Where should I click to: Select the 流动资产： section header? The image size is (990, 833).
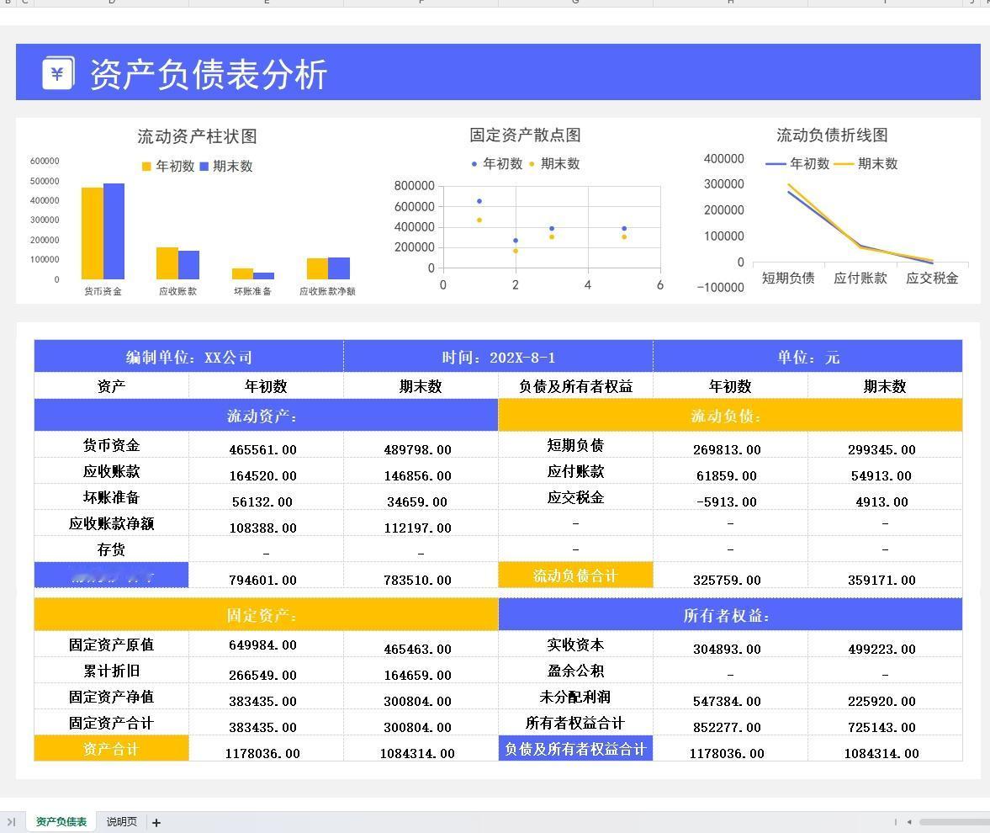(x=266, y=416)
